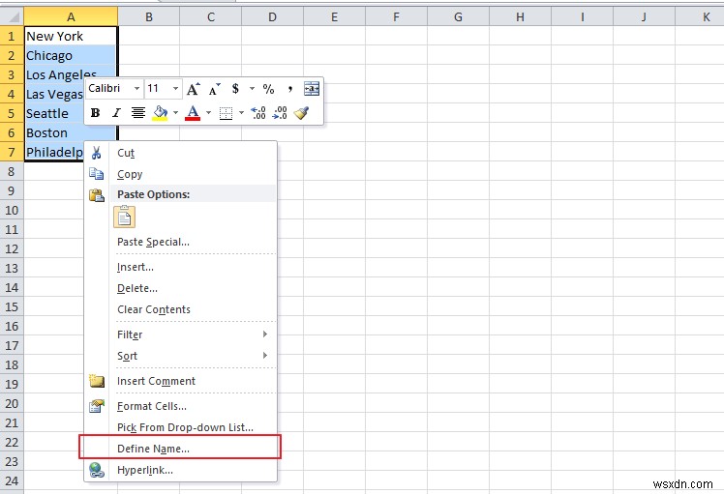The width and height of the screenshot is (724, 494).
Task: Click cell containing Chicago
Action: 71,55
